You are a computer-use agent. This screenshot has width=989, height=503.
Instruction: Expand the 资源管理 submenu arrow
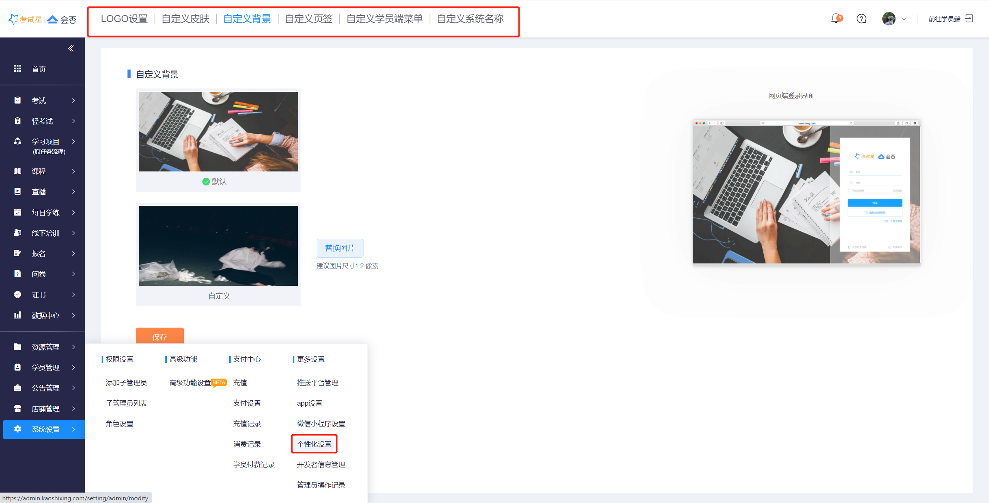(x=73, y=347)
